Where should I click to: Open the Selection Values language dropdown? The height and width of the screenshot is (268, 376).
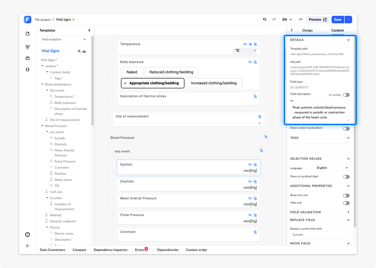point(332,168)
